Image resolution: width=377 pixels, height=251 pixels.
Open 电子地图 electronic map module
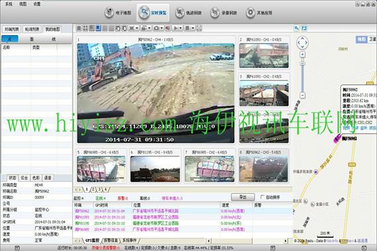118,13
